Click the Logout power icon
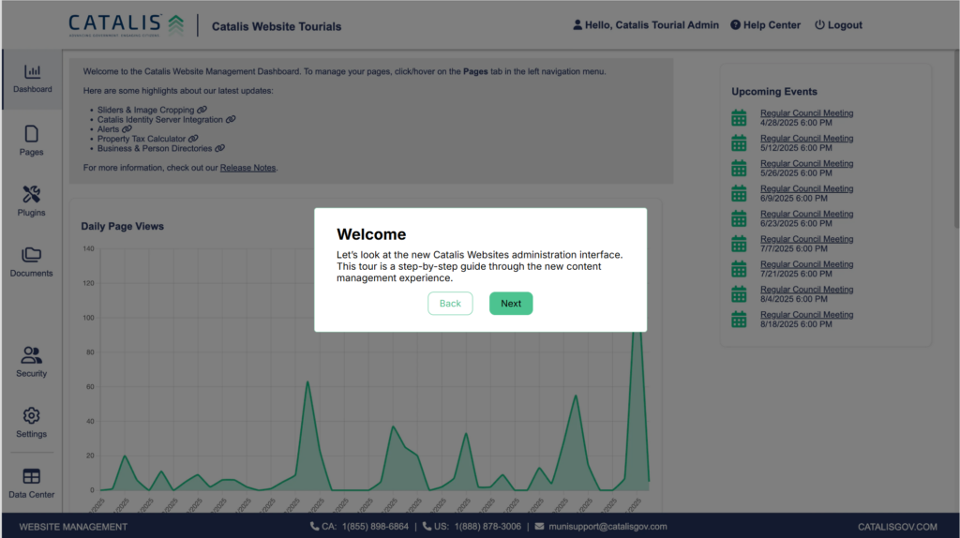This screenshot has height=538, width=960. 819,25
